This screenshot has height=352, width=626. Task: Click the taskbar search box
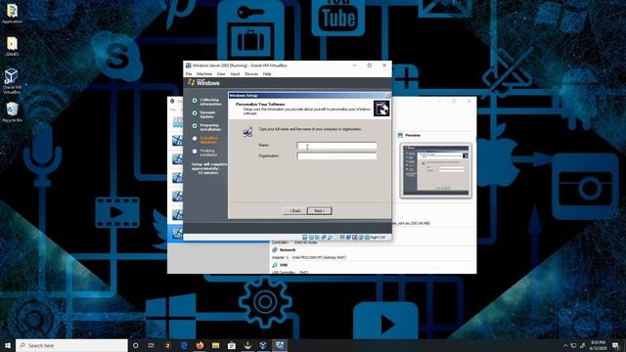(71, 345)
